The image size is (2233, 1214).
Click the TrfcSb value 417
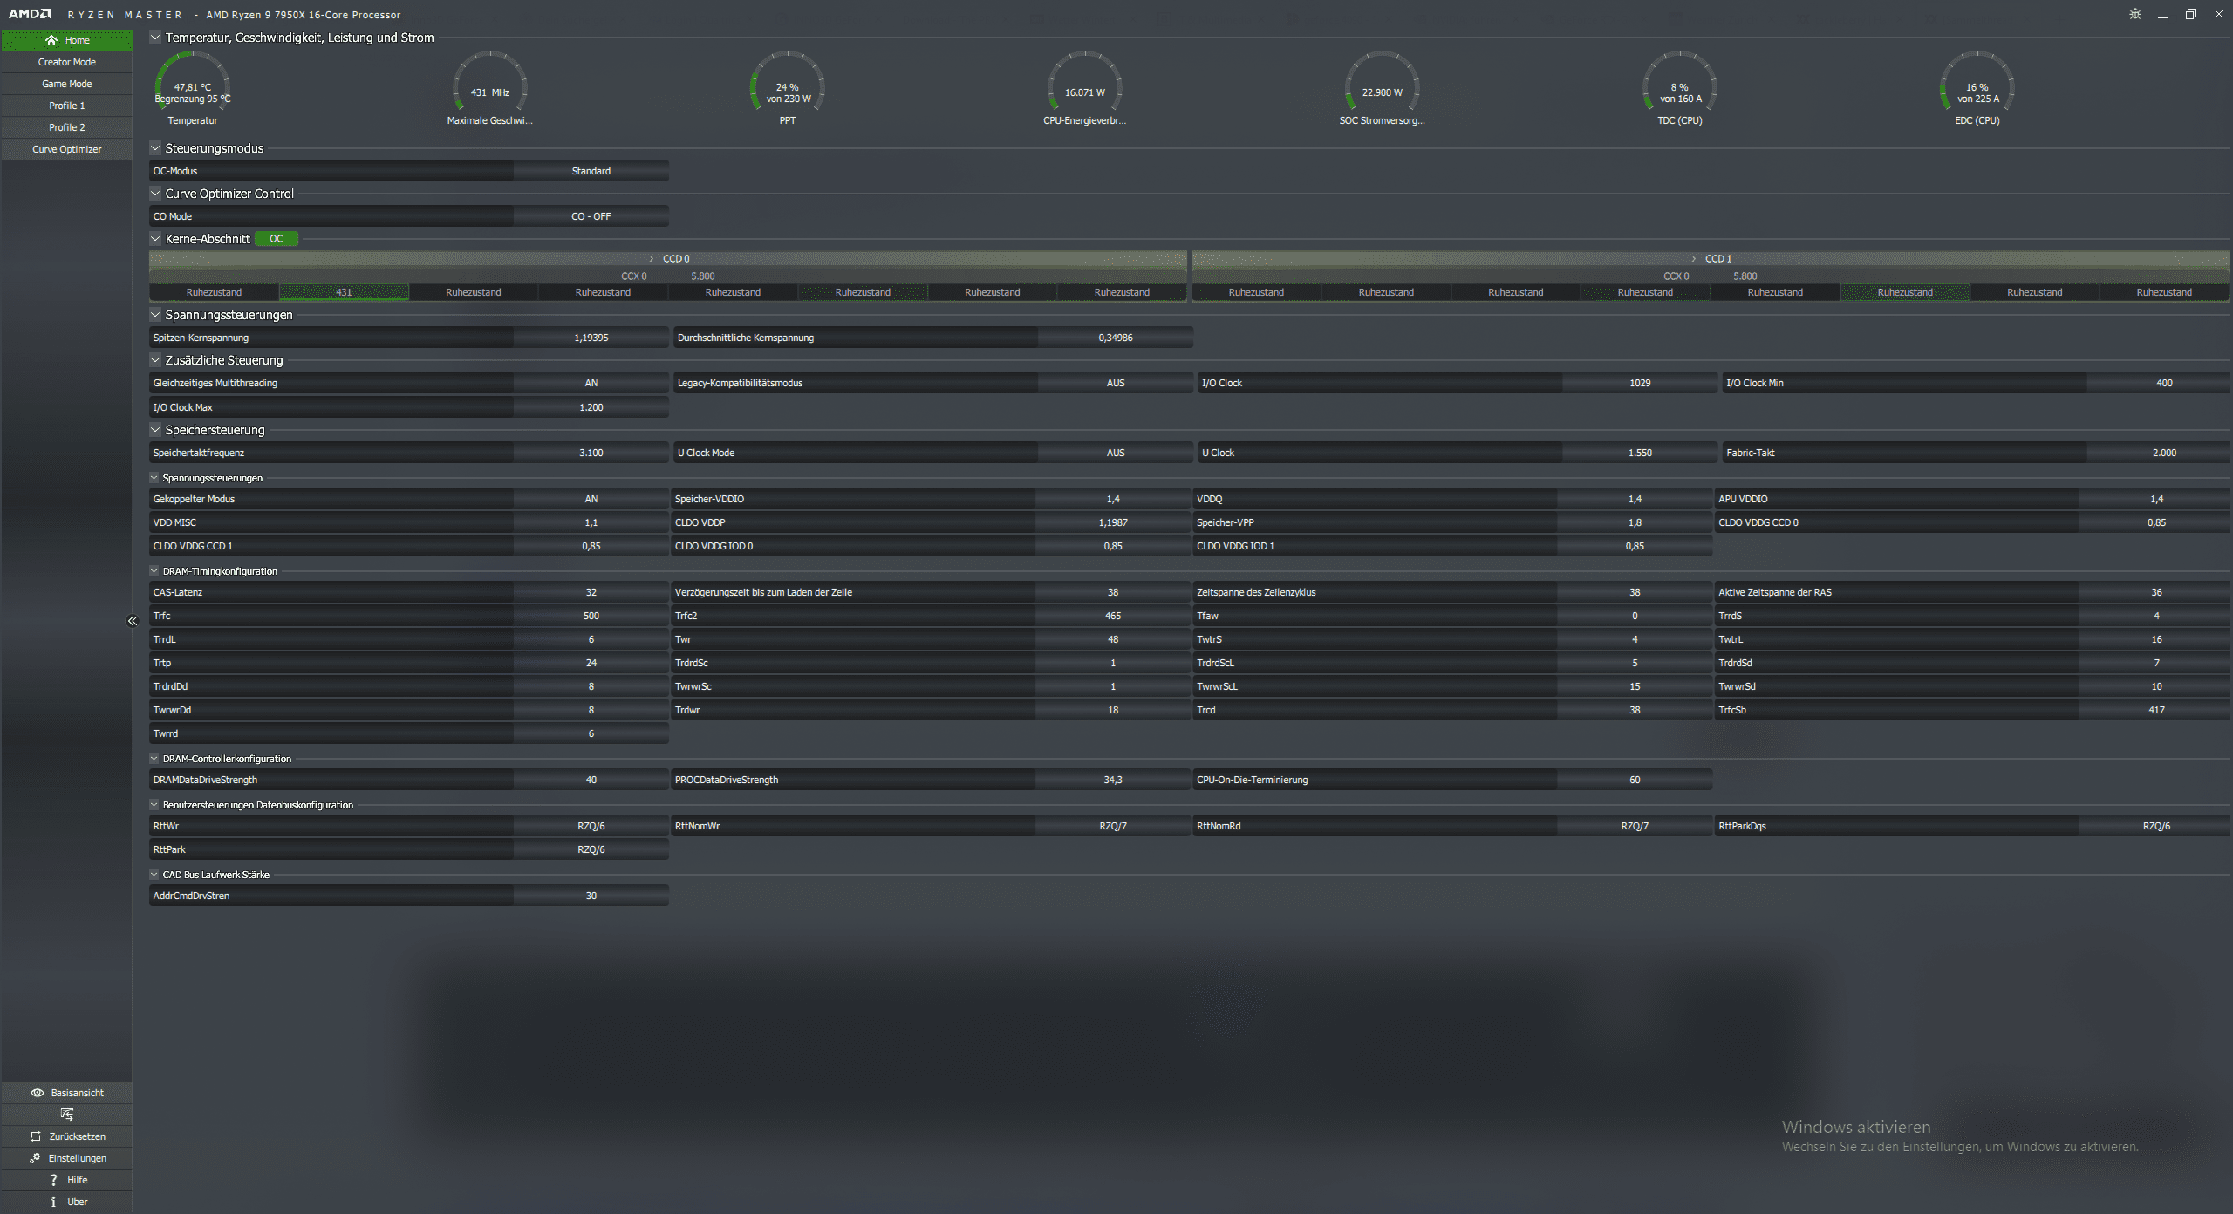[x=2156, y=710]
